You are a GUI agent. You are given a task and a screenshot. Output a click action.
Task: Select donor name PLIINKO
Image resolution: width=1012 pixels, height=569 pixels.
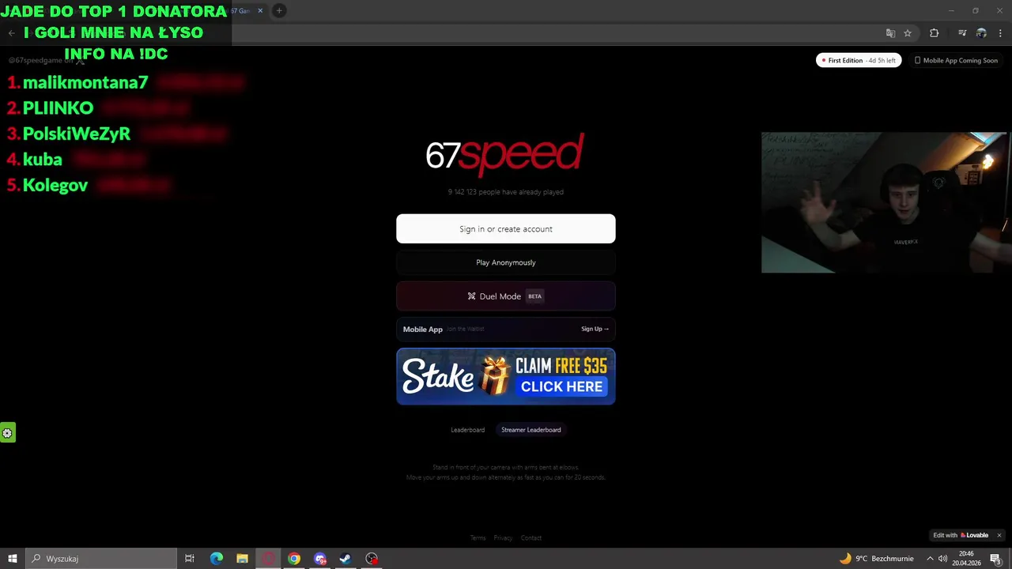click(58, 107)
